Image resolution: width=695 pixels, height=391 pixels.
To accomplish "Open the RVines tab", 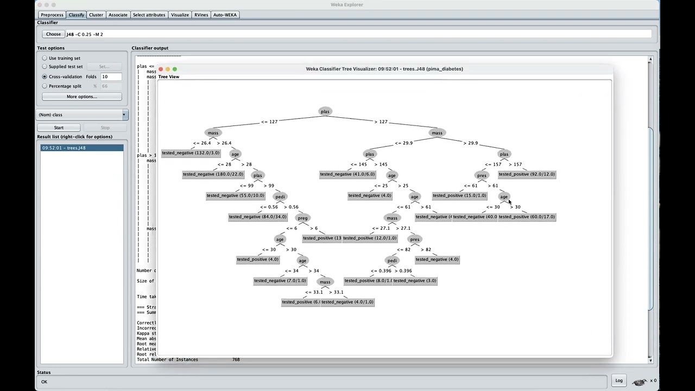I will tap(201, 15).
